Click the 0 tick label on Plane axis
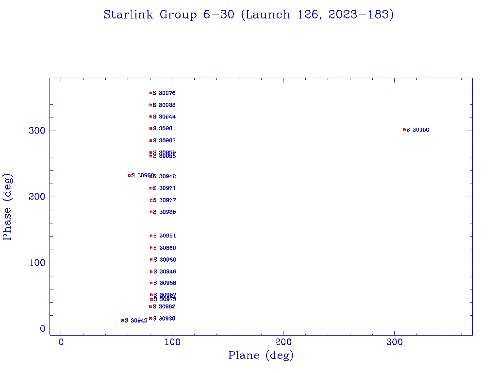Screen dimensions: 497x373 [x=61, y=342]
